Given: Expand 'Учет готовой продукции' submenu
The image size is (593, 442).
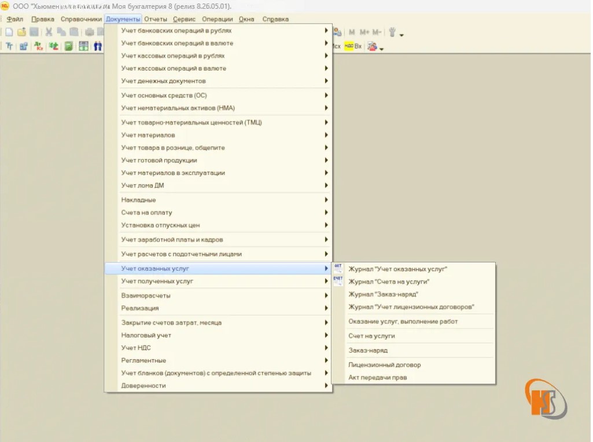Looking at the screenshot, I should pos(218,160).
